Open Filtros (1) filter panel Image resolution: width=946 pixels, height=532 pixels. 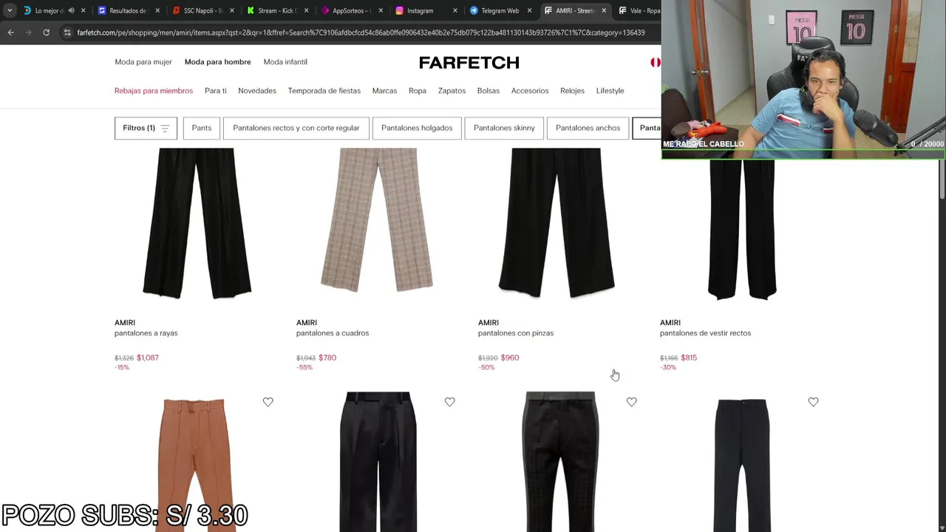pos(146,128)
